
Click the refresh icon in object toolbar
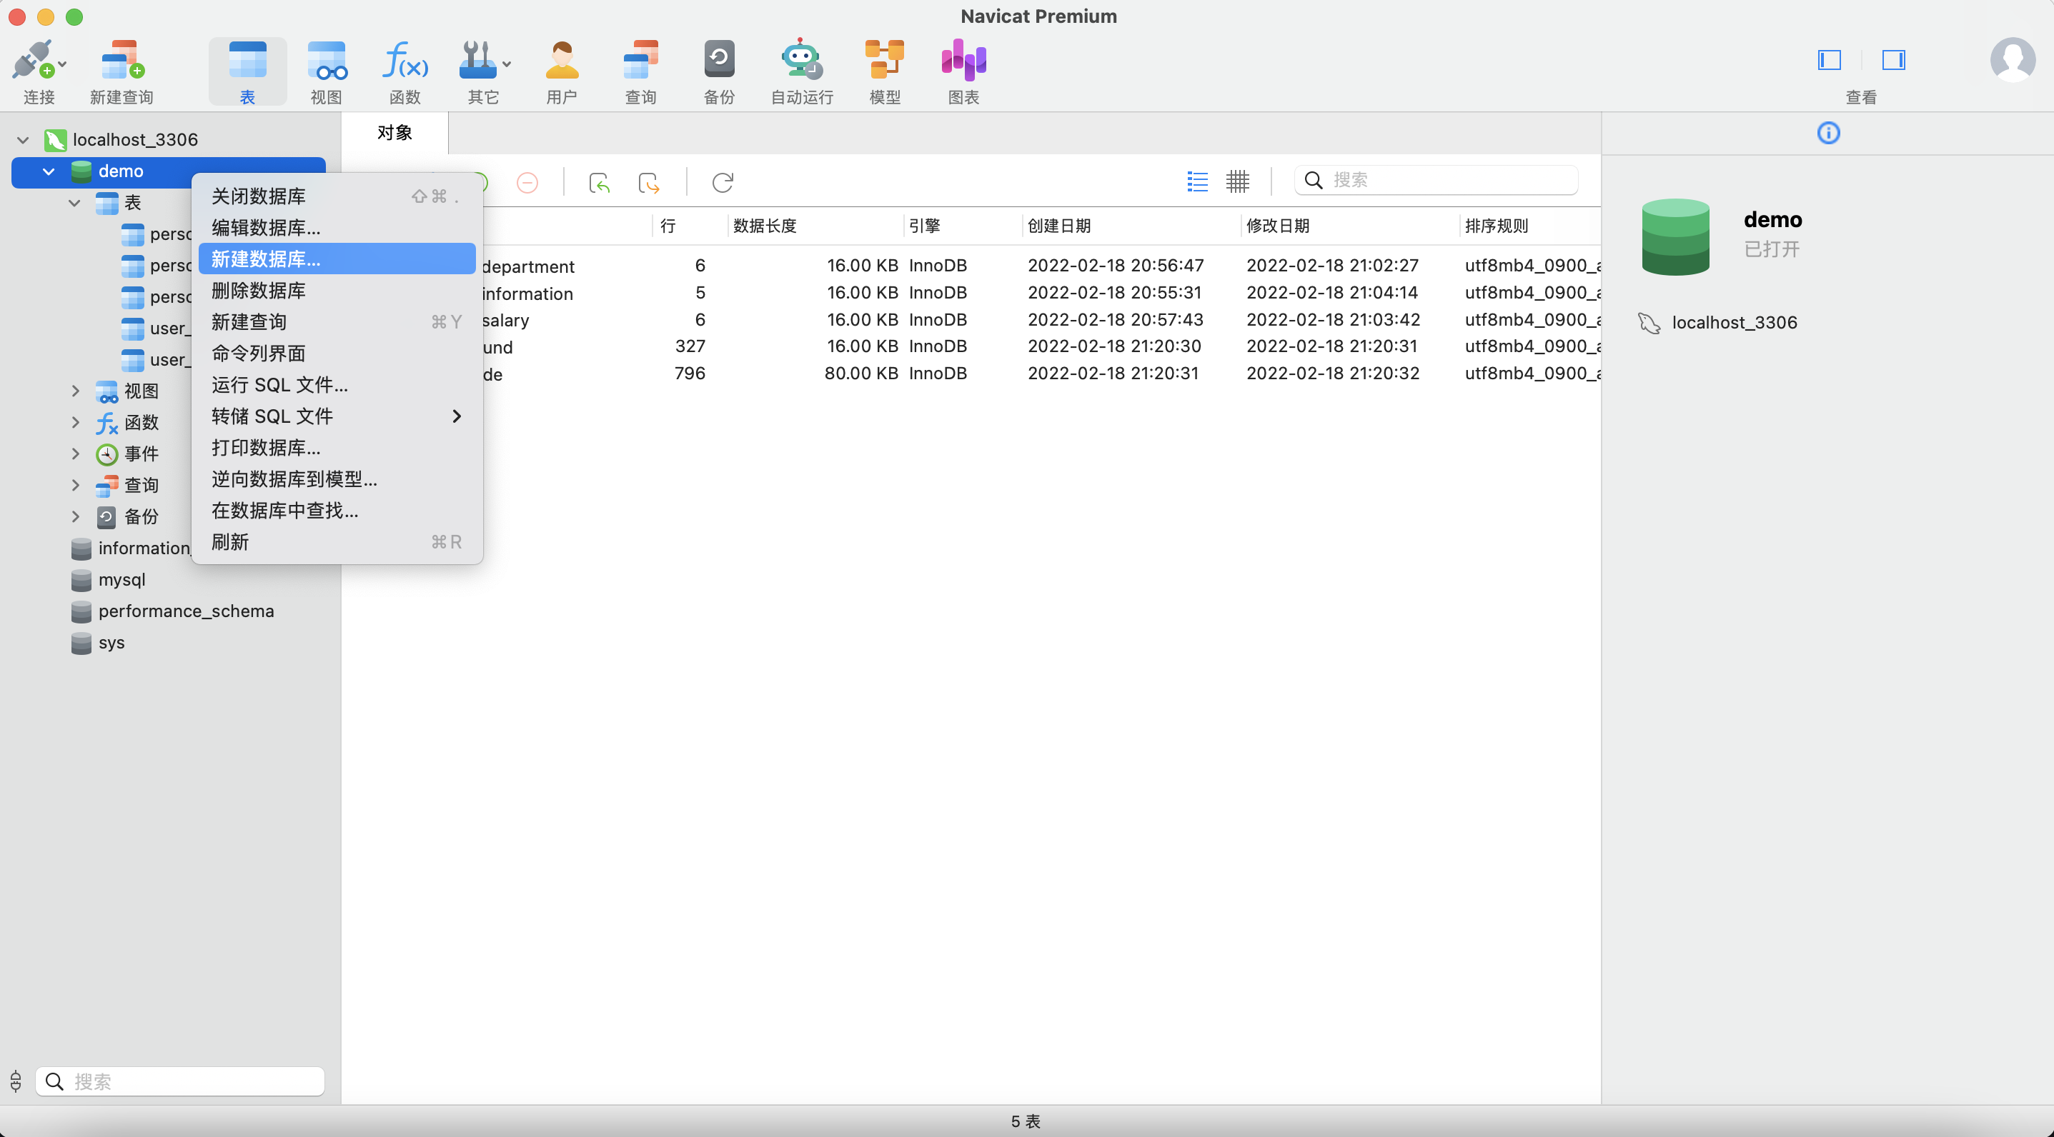(723, 182)
